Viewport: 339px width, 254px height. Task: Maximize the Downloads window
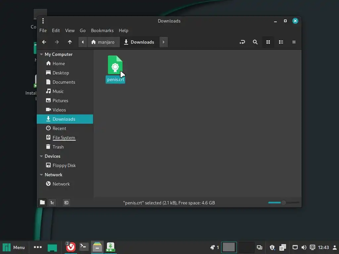(x=285, y=21)
